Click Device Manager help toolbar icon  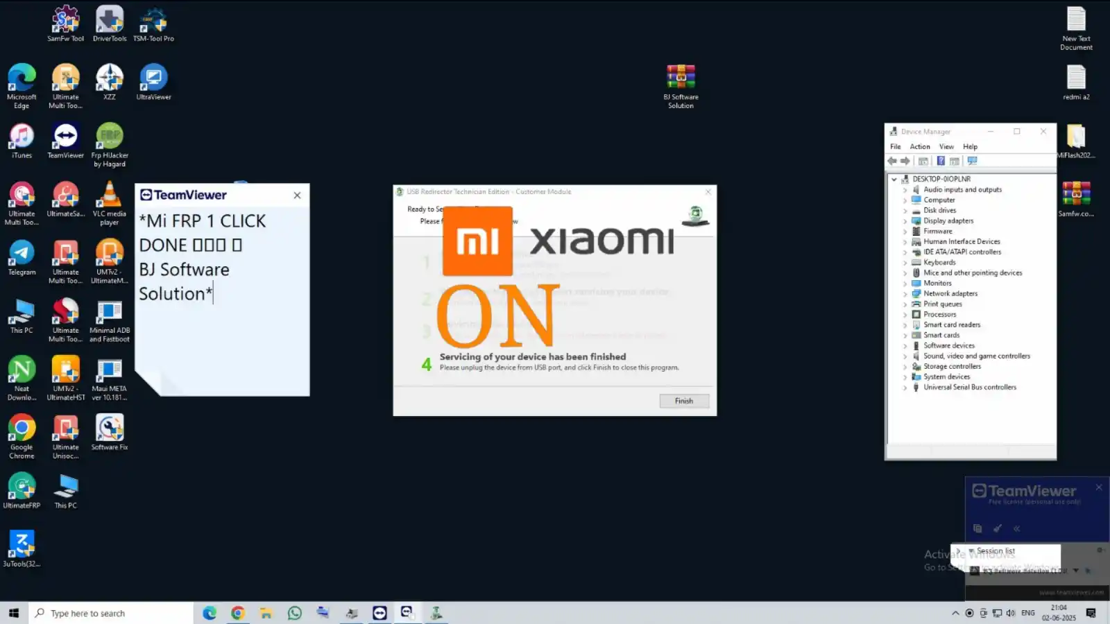click(941, 161)
